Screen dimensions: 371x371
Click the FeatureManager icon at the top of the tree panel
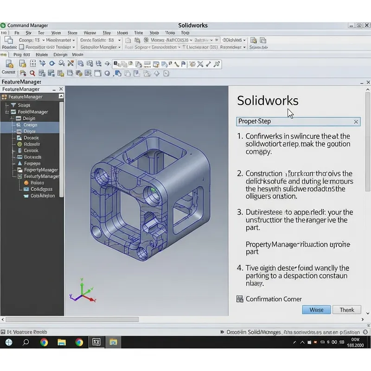(x=5, y=96)
